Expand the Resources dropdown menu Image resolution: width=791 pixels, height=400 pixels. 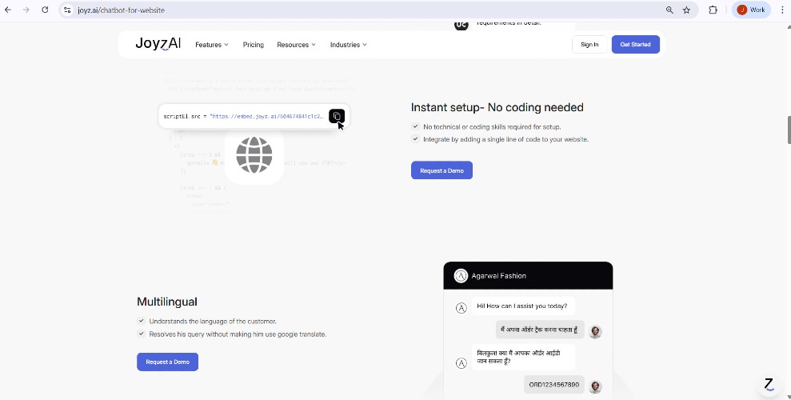pos(296,45)
